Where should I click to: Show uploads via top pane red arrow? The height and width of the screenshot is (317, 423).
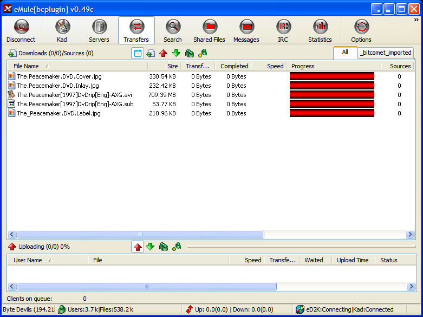point(164,53)
